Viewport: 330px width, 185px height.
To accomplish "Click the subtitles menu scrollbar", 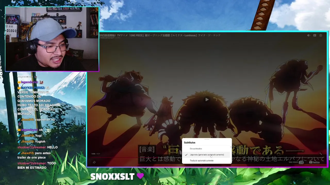I will [231, 155].
